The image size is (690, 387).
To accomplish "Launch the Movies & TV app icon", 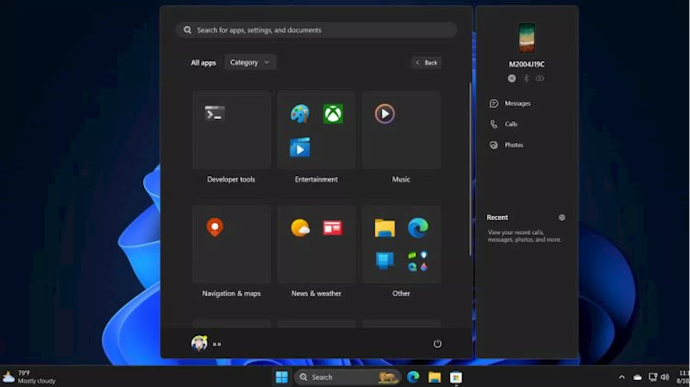I will click(300, 147).
